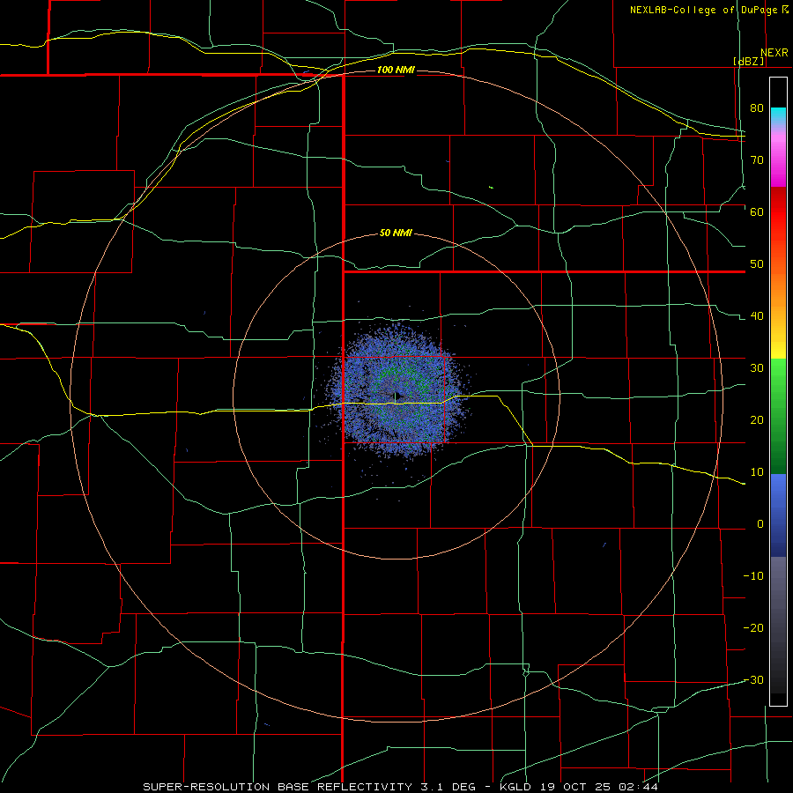Click the -20 value on dBZ scale
Screen dimensions: 793x793
[x=753, y=627]
